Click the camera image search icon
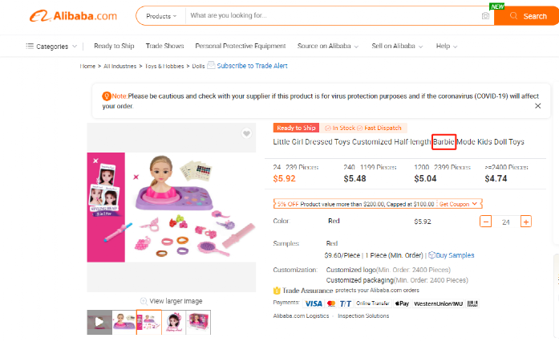 click(485, 16)
